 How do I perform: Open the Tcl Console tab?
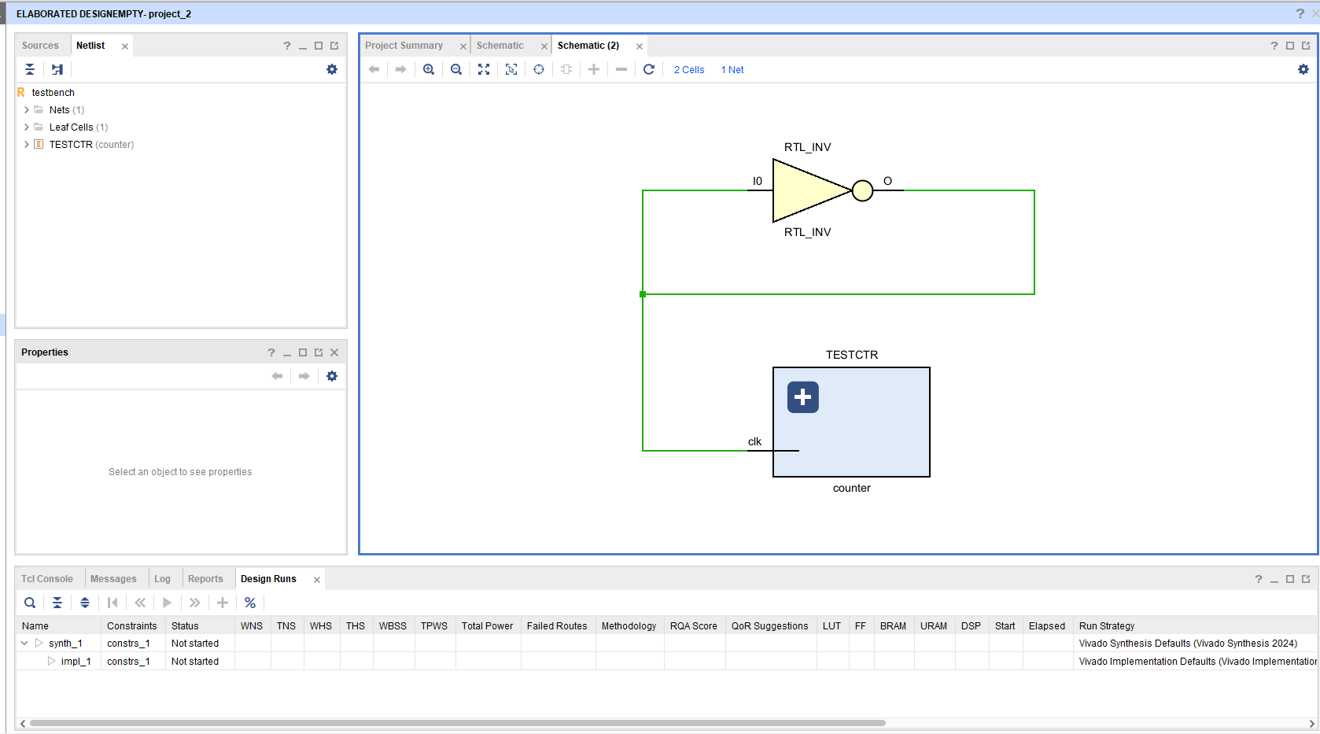point(47,579)
